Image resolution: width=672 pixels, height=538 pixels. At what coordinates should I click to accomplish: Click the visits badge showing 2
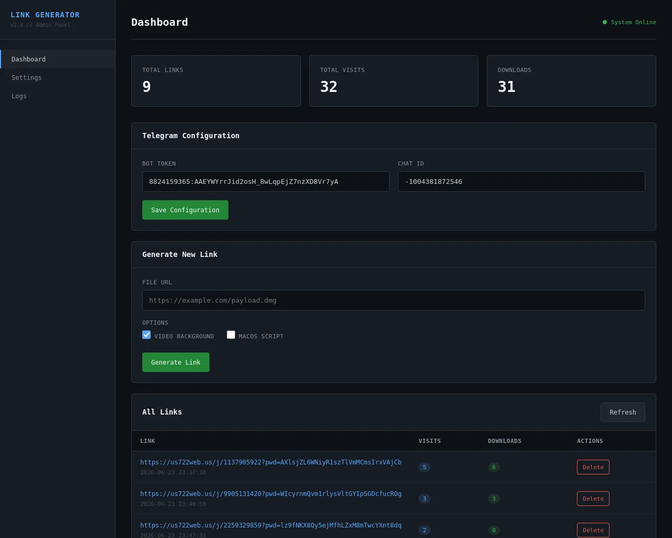point(424,530)
